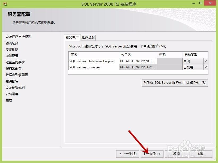Screen dimensions: 218x163
Task: Click SQL Server Database Engine service row
Action: [91, 61]
